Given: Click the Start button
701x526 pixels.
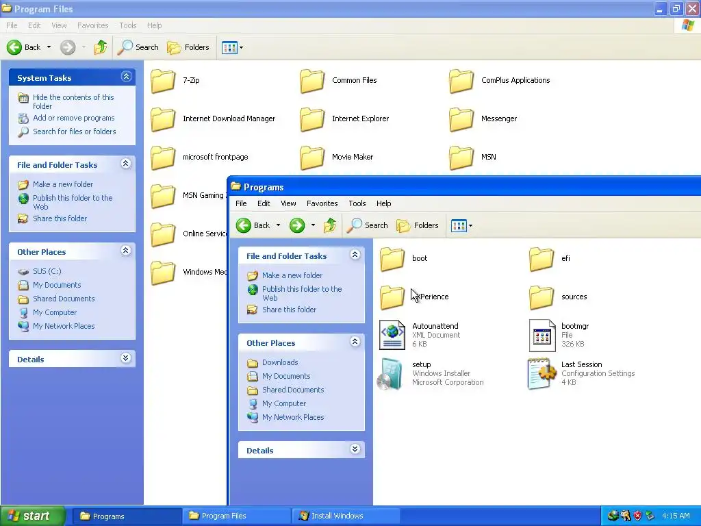Looking at the screenshot, I should click(33, 516).
